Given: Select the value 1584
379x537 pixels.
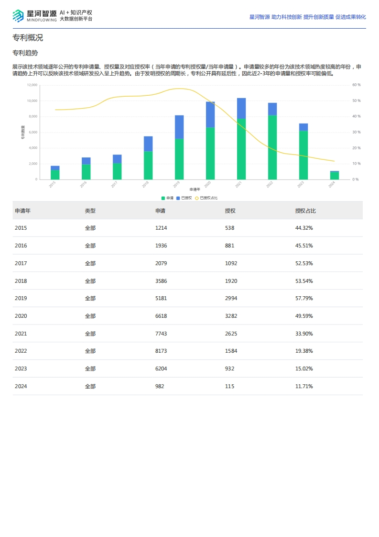Looking at the screenshot, I should click(231, 351).
